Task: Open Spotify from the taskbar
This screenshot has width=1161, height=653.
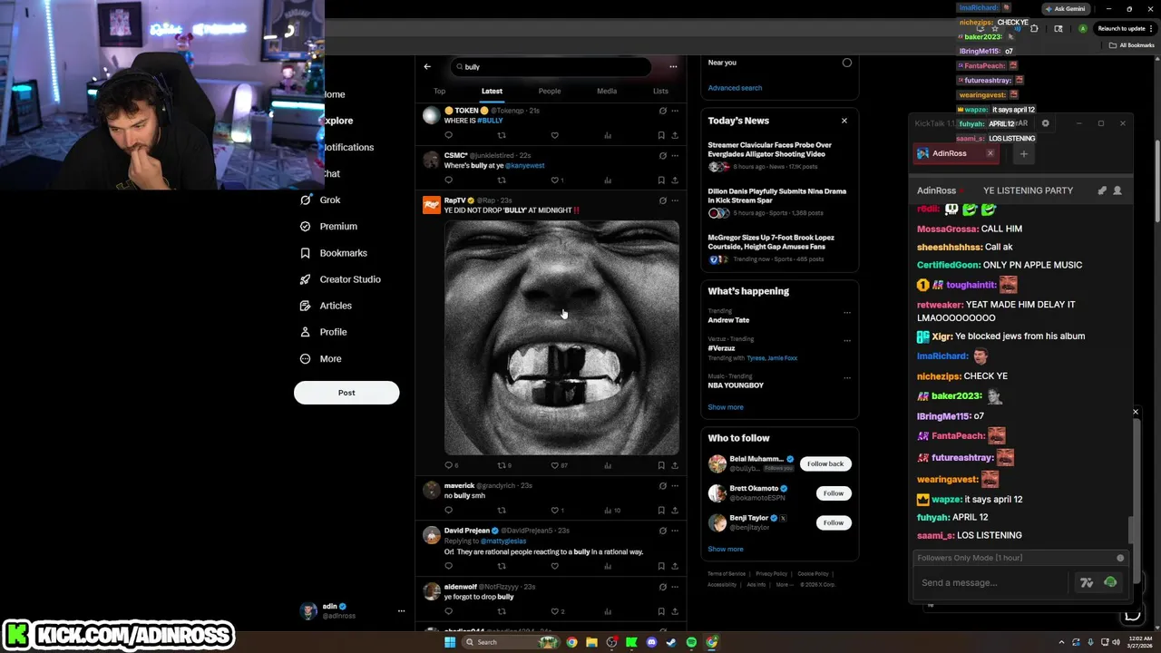Action: click(x=691, y=642)
